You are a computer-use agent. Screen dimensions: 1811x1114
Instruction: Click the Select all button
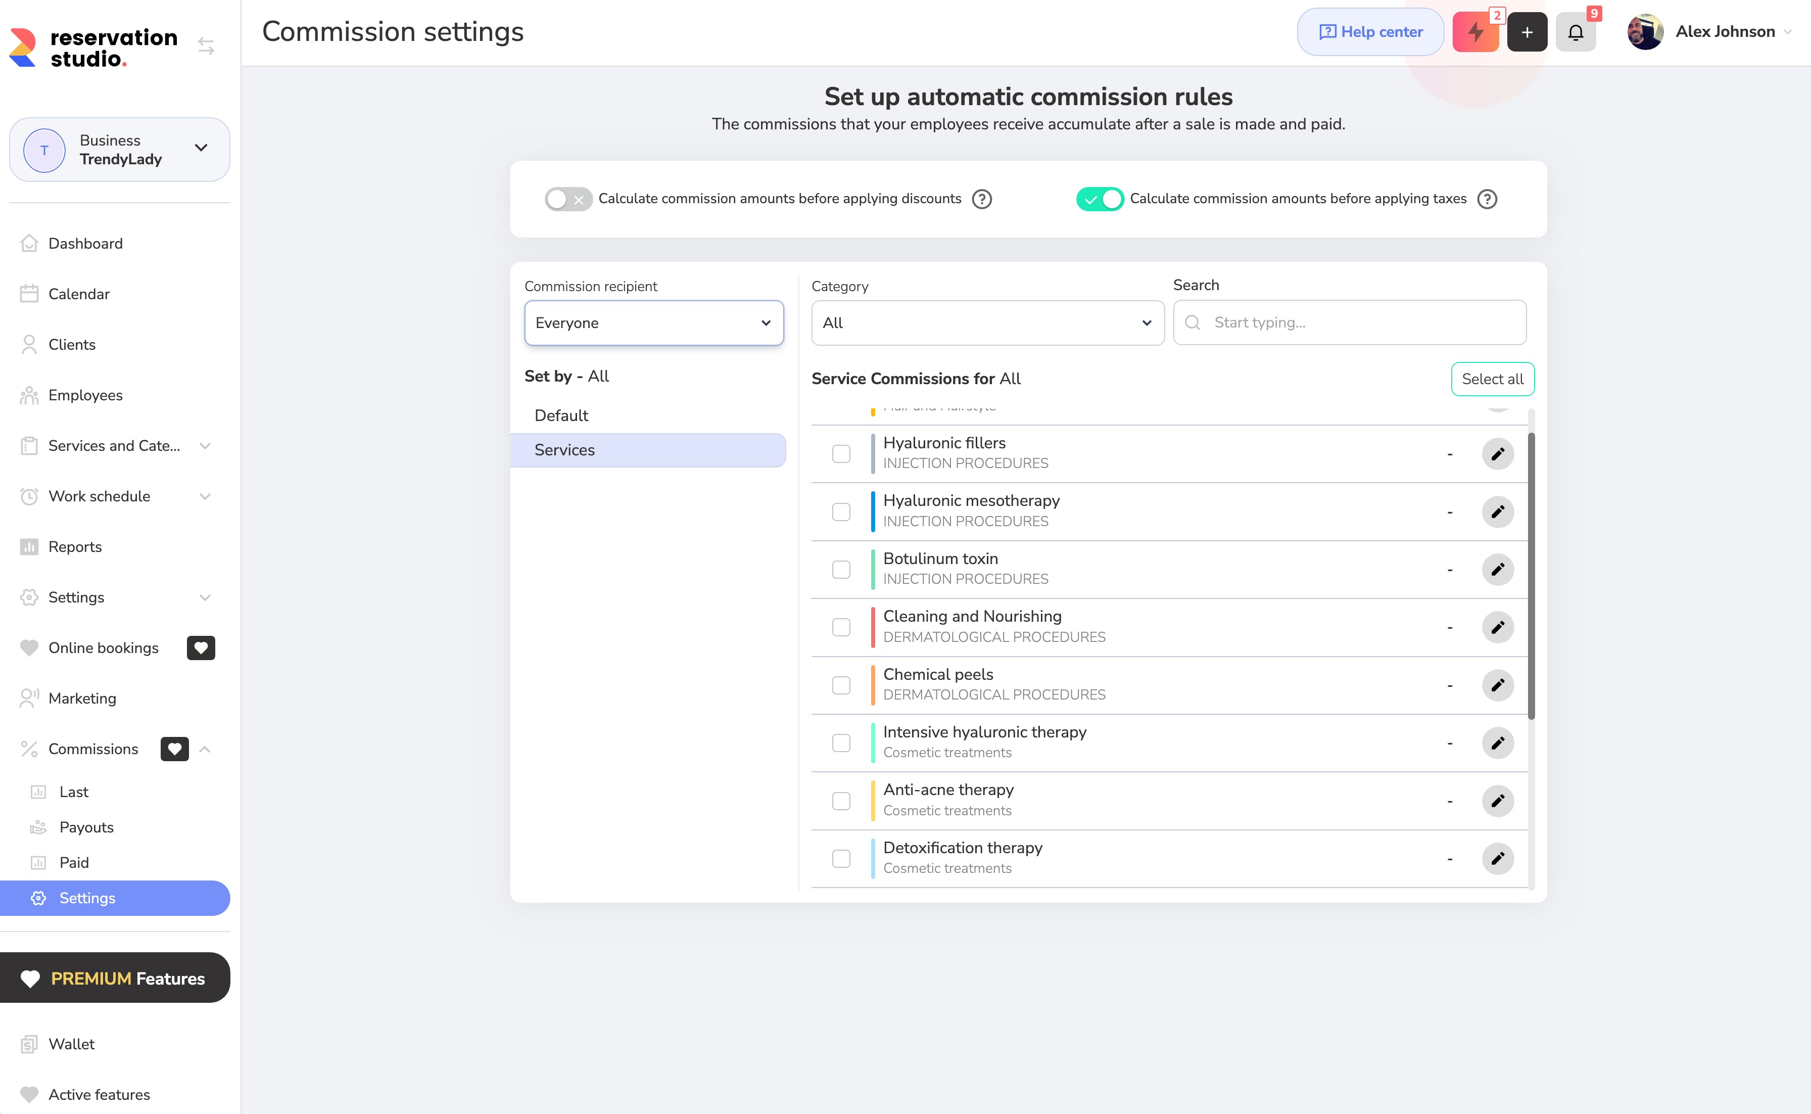tap(1492, 379)
